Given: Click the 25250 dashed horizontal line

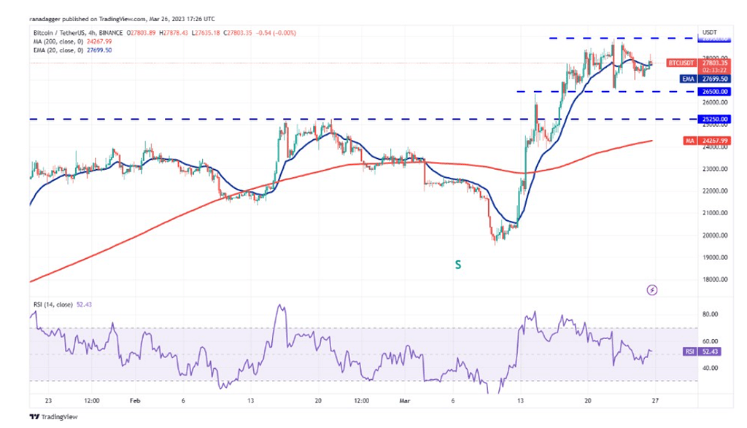Looking at the screenshot, I should (x=219, y=119).
